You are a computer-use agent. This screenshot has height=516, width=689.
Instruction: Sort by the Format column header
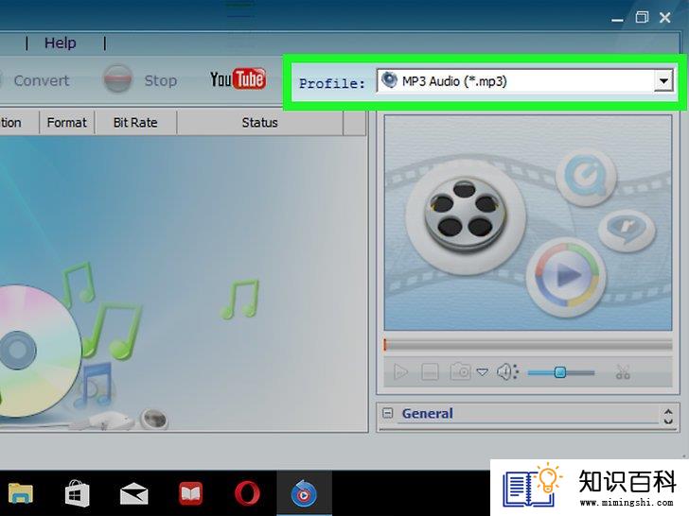pyautogui.click(x=67, y=123)
